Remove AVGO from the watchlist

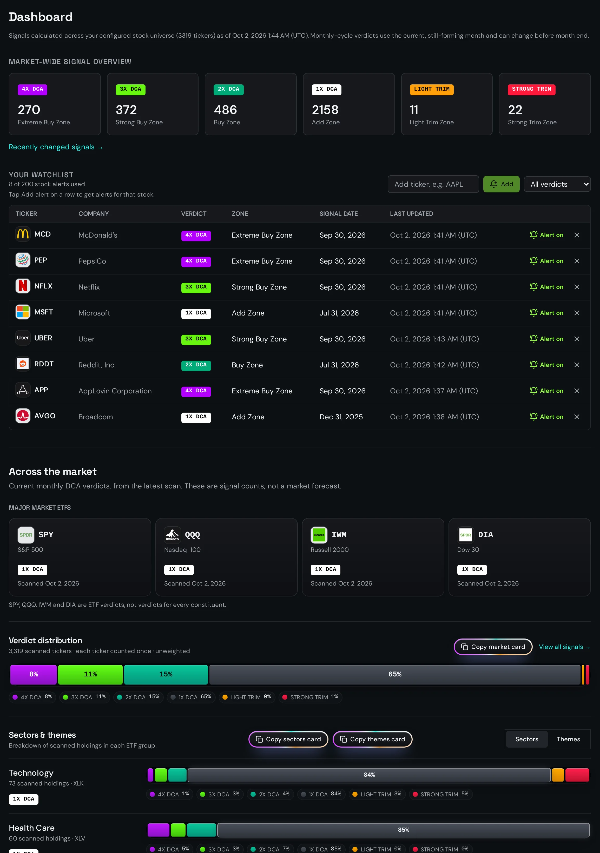[577, 417]
